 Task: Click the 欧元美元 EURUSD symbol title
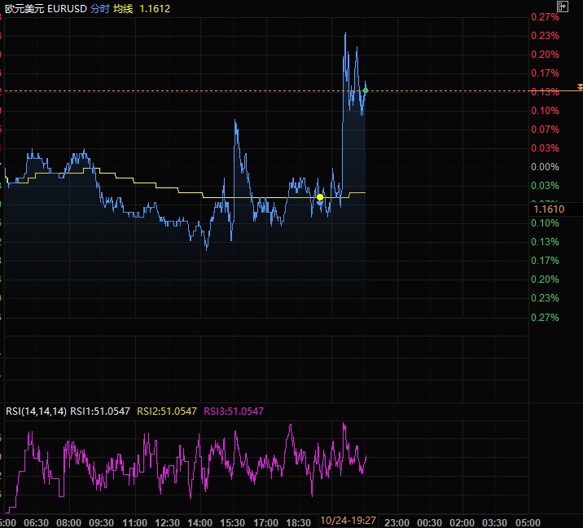[x=44, y=7]
